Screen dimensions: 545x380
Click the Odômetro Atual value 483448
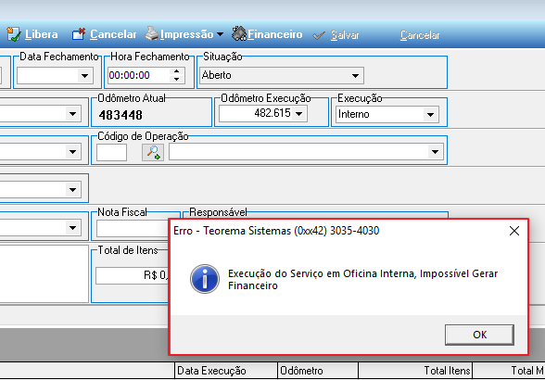click(120, 115)
